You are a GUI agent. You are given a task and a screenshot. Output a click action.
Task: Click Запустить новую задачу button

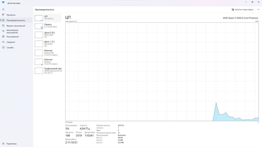pos(242,9)
